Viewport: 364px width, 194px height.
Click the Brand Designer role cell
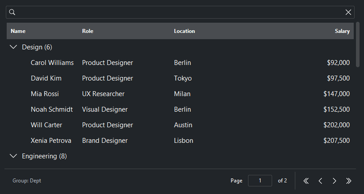point(105,140)
